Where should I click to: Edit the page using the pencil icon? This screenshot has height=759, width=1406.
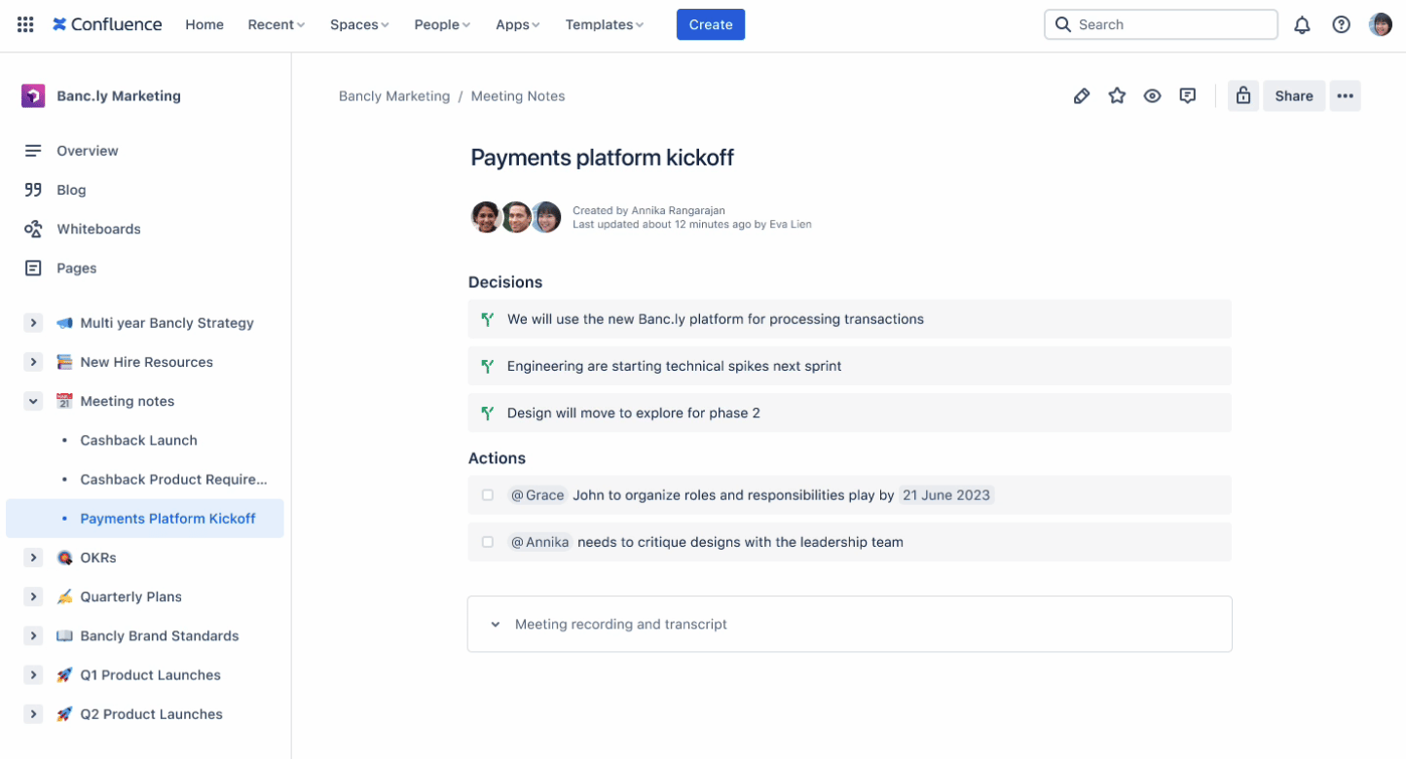click(x=1081, y=95)
